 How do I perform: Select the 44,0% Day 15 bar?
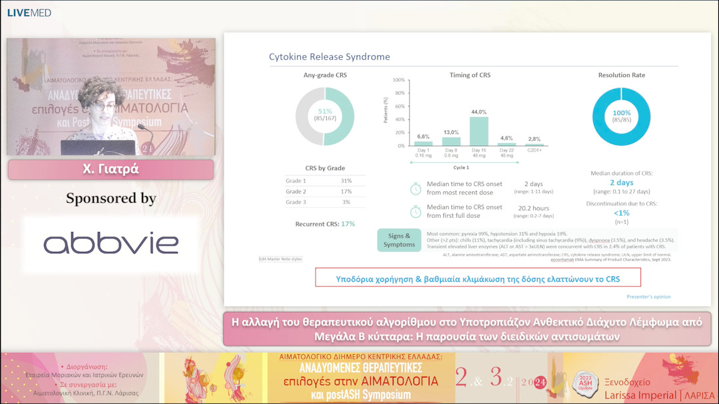(x=479, y=130)
